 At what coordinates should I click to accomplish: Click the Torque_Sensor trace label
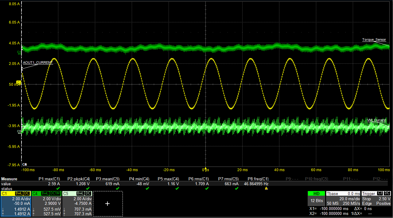pos(374,40)
